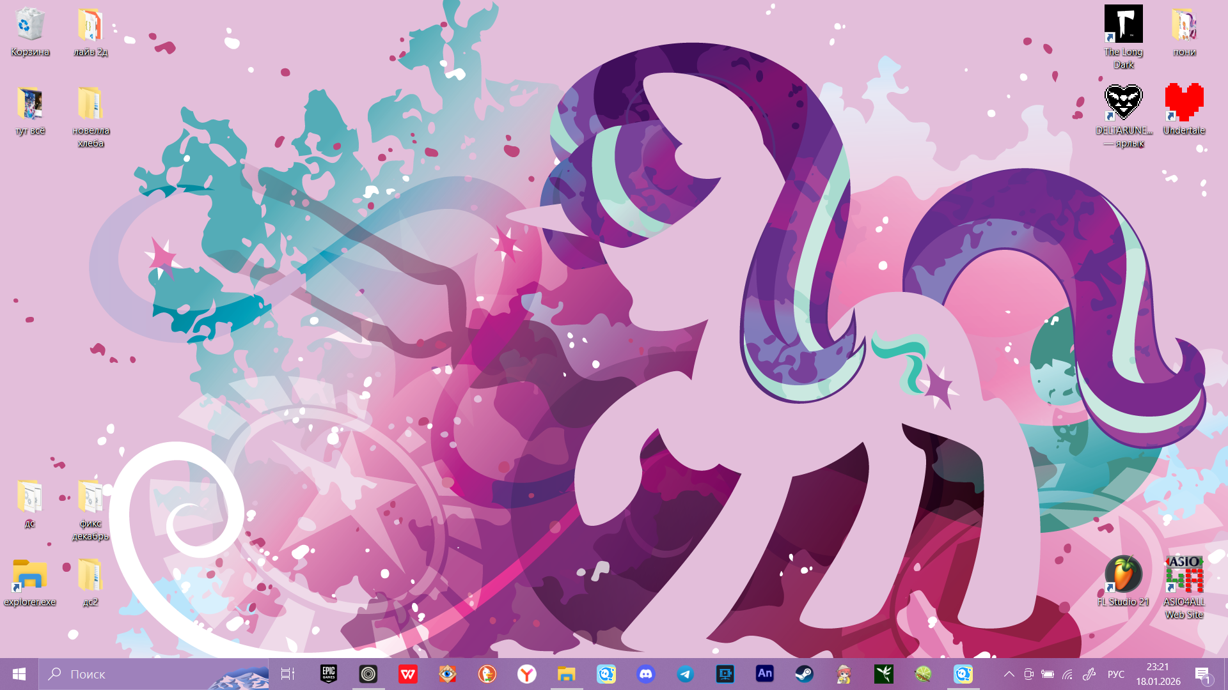Open Discord from the taskbar
This screenshot has width=1228, height=690.
coord(646,674)
